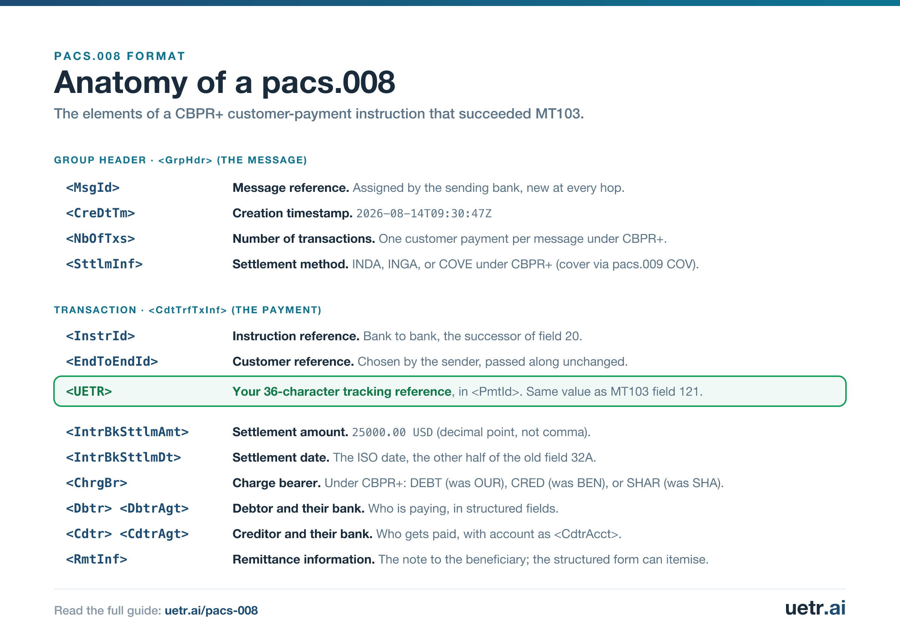
Task: Click the 'Settlement method.' bold label
Action: [x=291, y=264]
